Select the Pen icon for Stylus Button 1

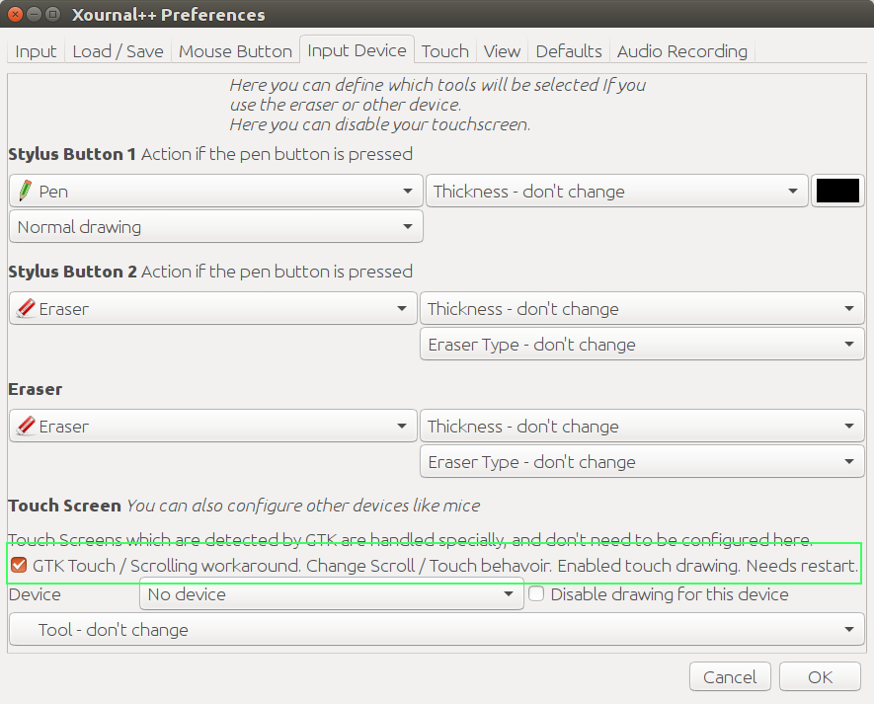(x=25, y=191)
